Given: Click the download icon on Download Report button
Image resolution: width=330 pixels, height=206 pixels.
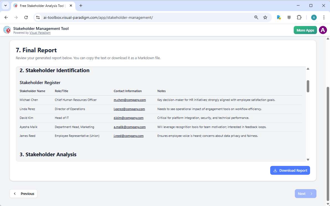Looking at the screenshot, I should (275, 170).
